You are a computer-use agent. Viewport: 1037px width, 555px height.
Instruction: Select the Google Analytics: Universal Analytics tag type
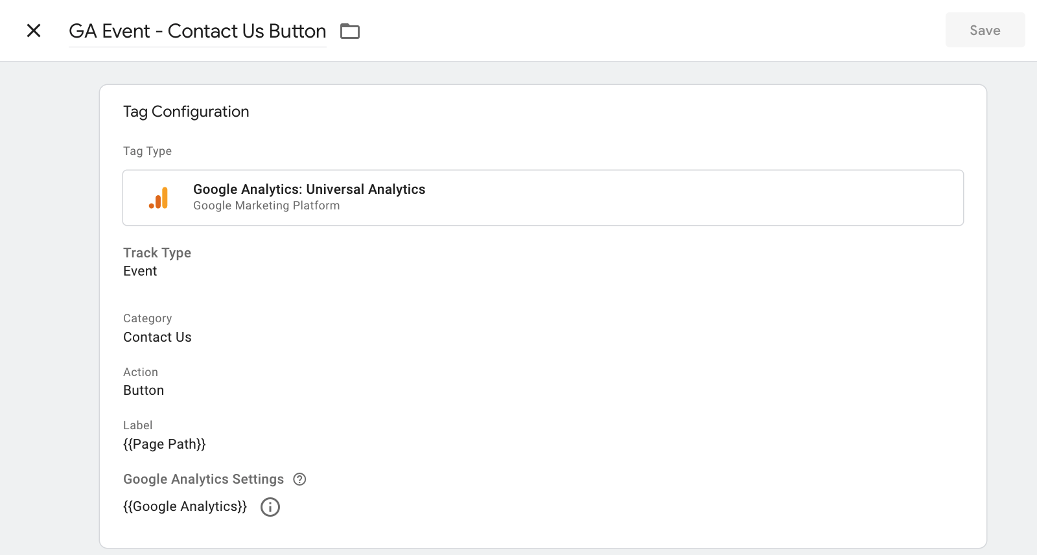click(543, 198)
